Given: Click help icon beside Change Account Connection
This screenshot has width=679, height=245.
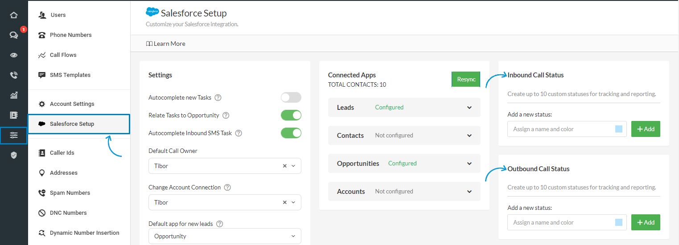Looking at the screenshot, I should click(227, 188).
